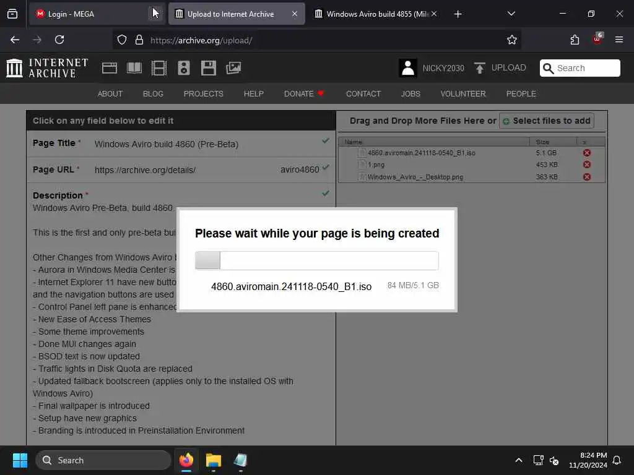Remove Windows_Aviro_-_Desktop.png from file list
634x475 pixels.
(x=587, y=177)
